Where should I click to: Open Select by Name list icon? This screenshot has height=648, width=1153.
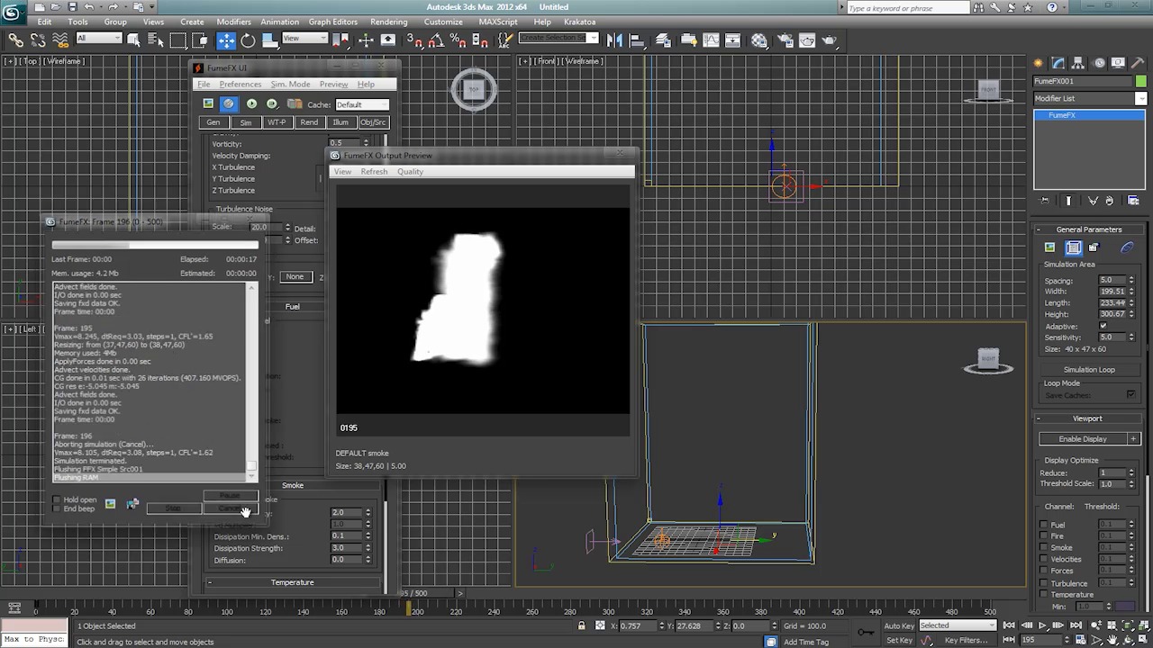point(155,40)
